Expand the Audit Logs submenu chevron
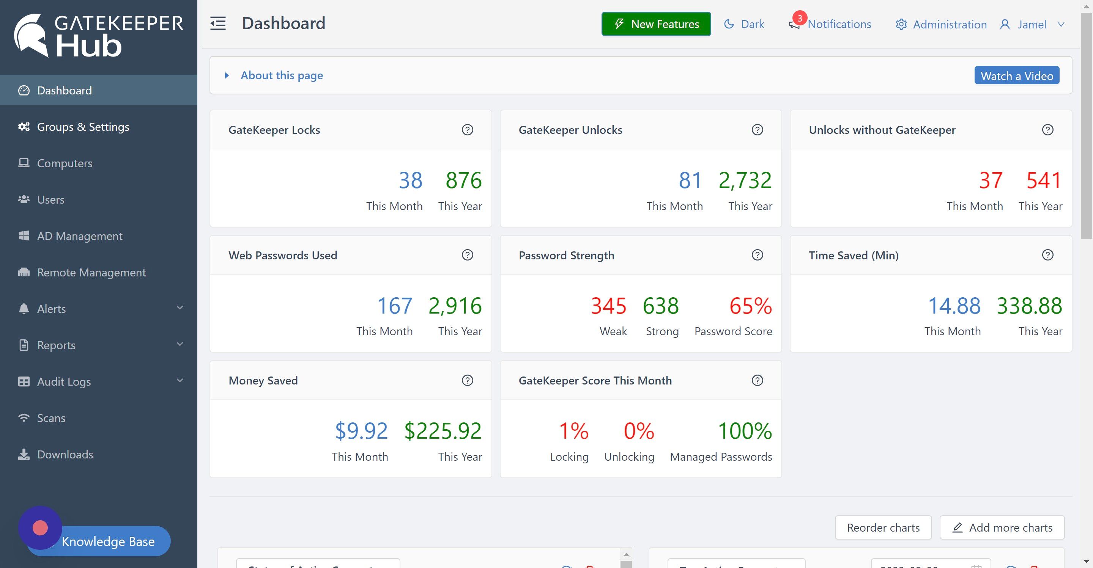1093x568 pixels. point(180,381)
